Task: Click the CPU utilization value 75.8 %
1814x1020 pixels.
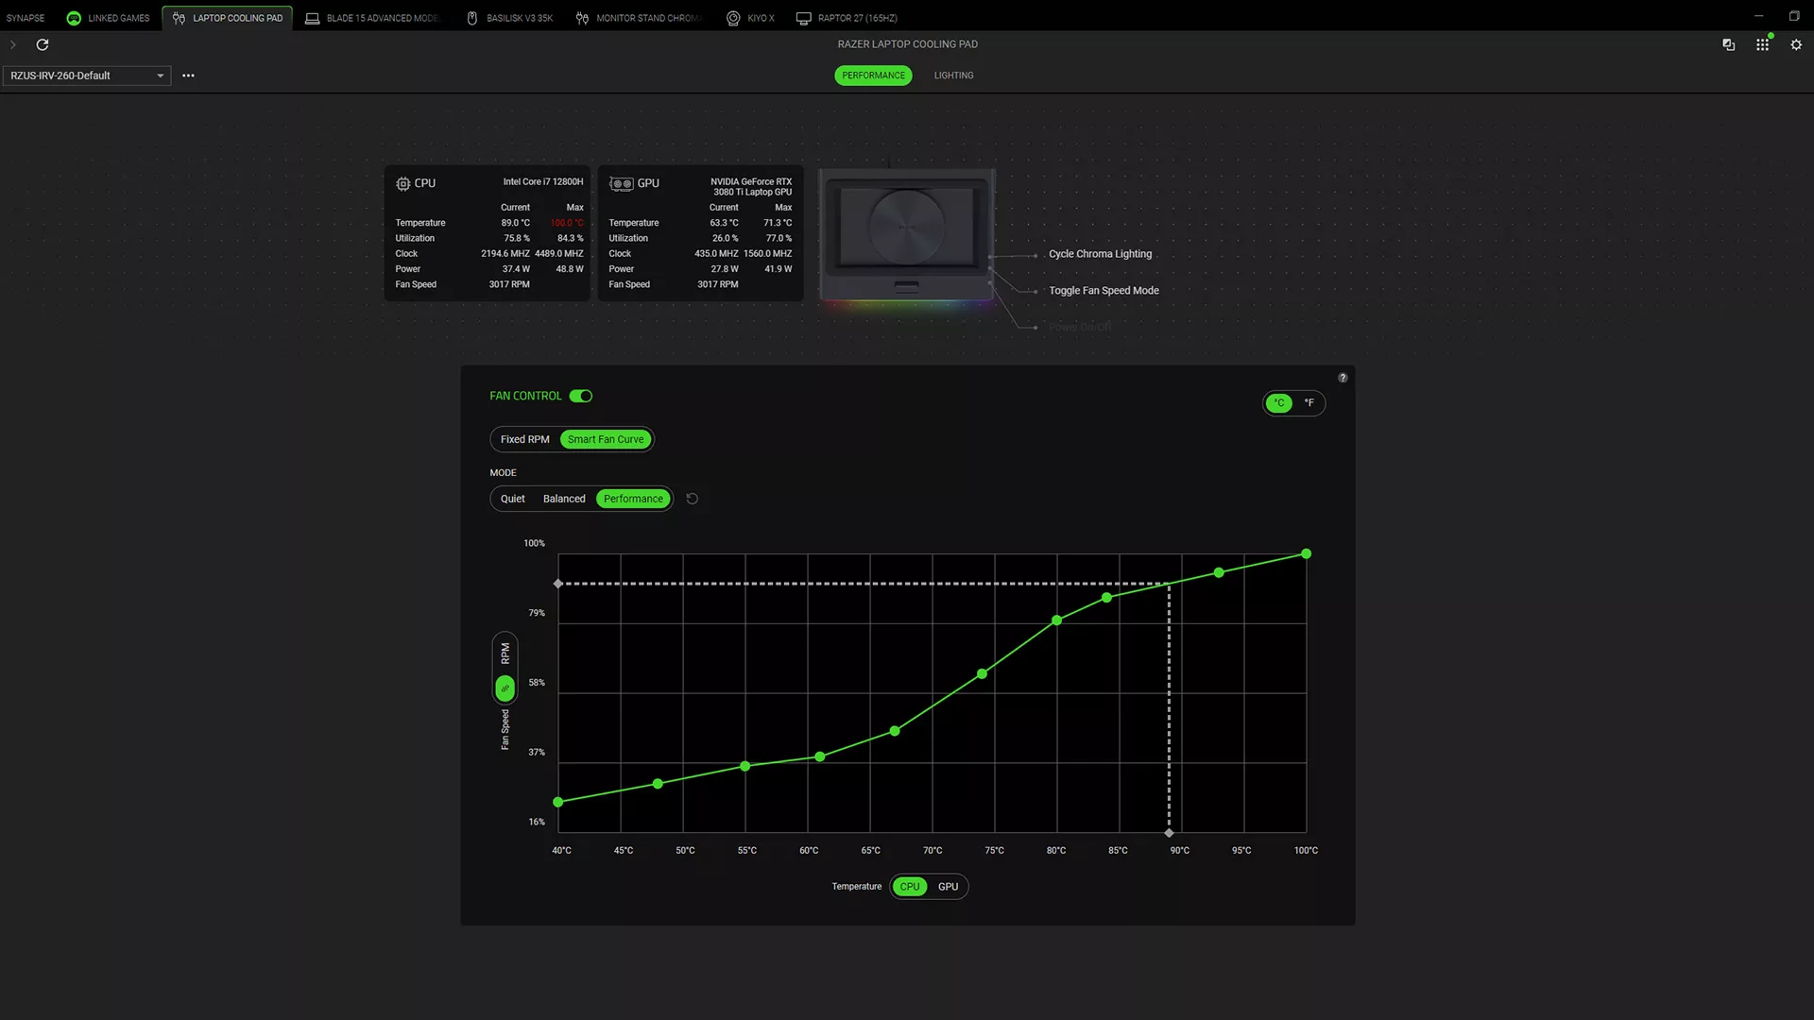Action: 517,239
